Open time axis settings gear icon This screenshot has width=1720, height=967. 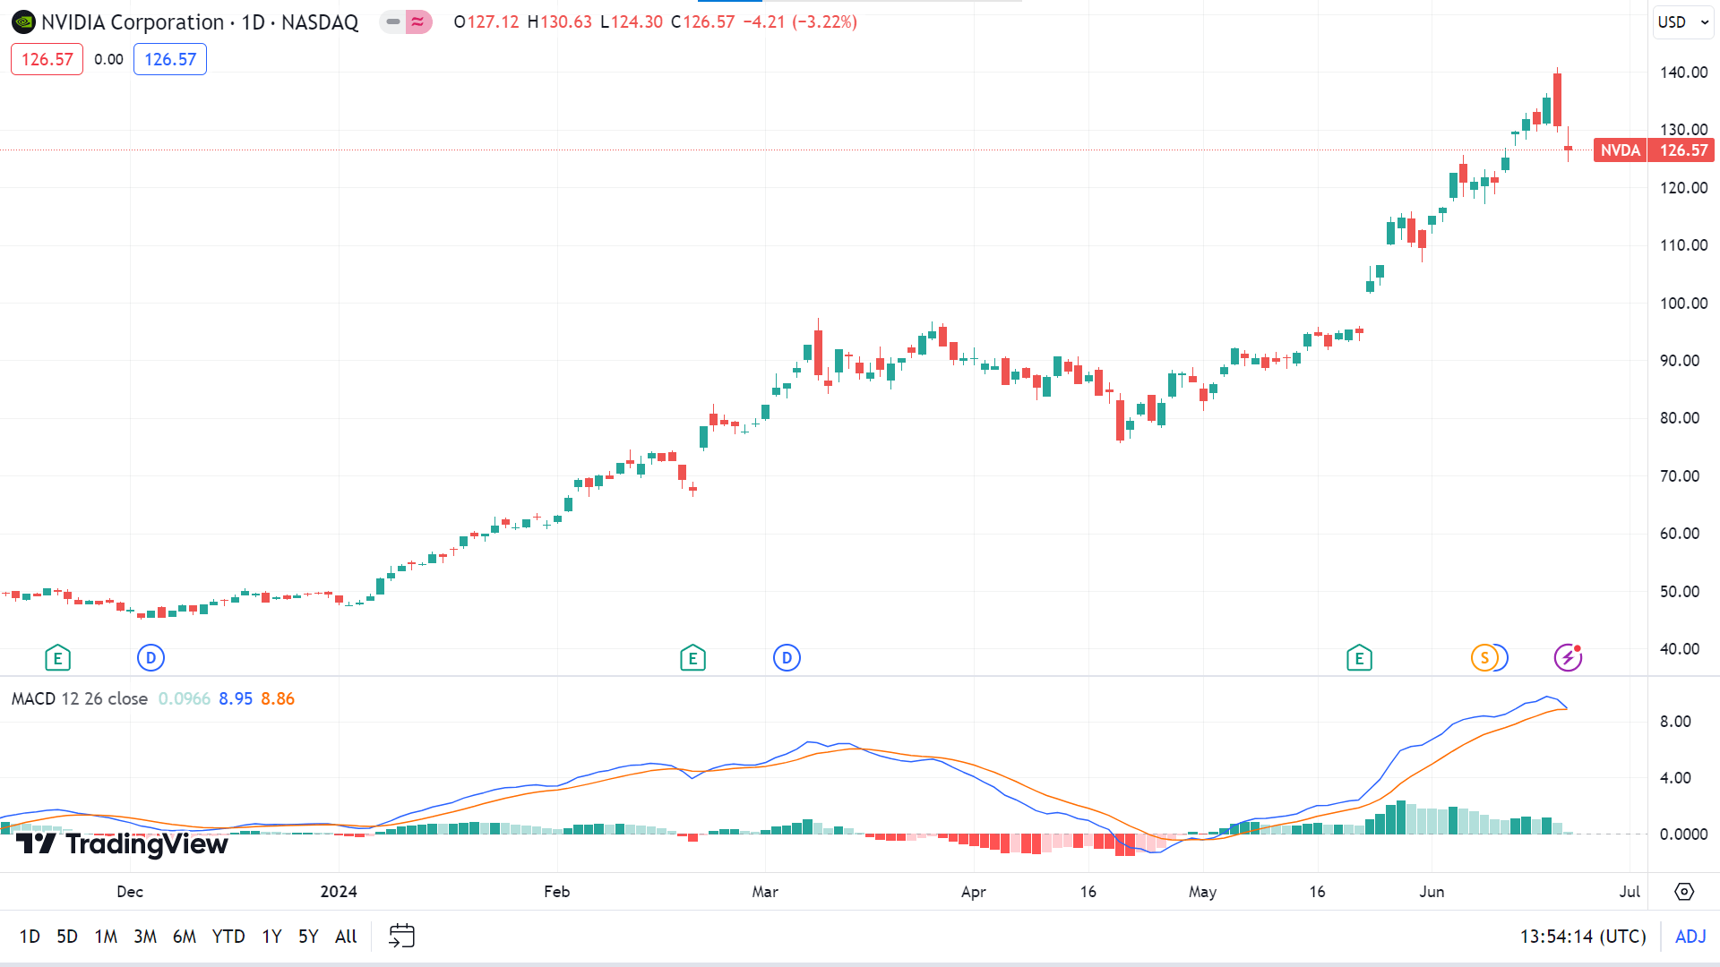[x=1684, y=892]
